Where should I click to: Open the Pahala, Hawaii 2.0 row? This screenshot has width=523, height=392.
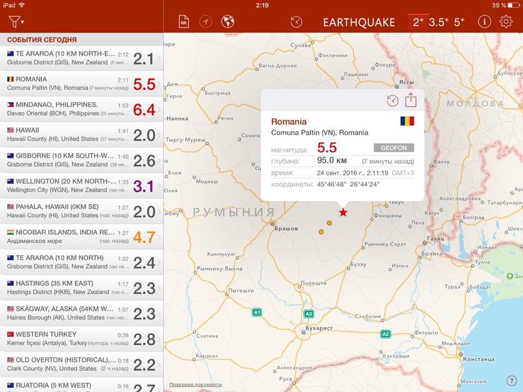click(82, 211)
